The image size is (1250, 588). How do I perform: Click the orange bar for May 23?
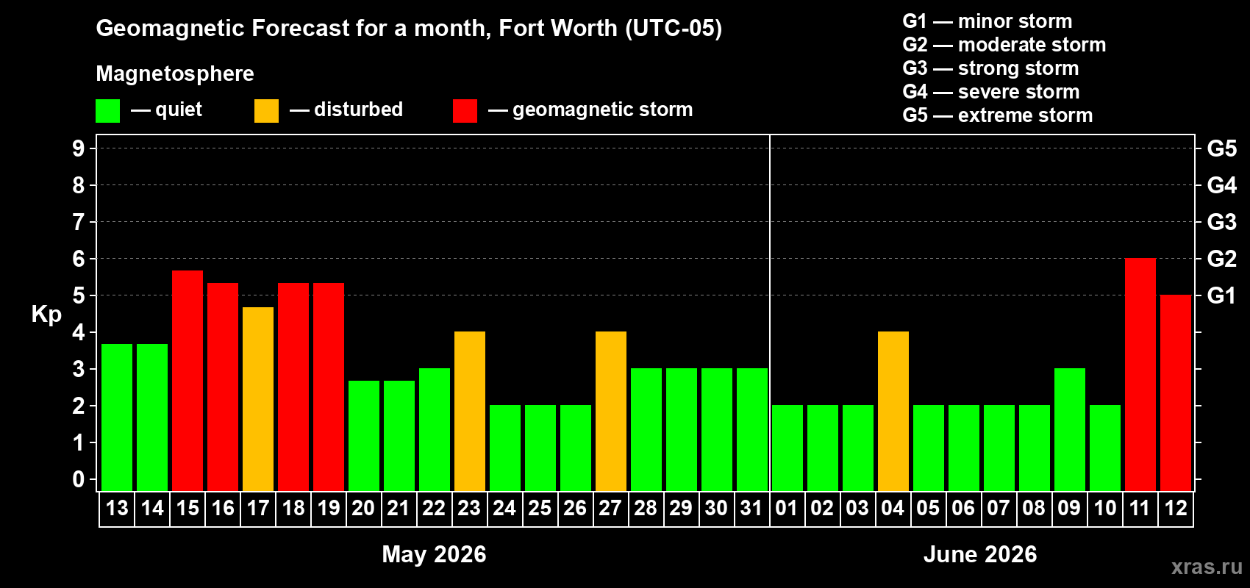pos(470,412)
